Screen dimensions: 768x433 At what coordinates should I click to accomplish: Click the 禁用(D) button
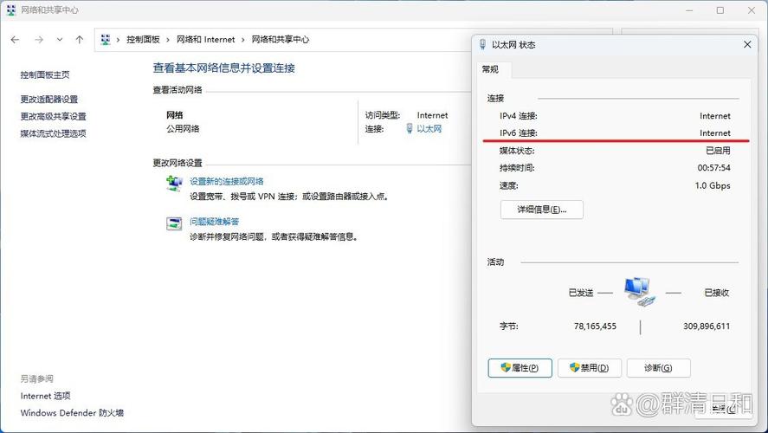(590, 368)
